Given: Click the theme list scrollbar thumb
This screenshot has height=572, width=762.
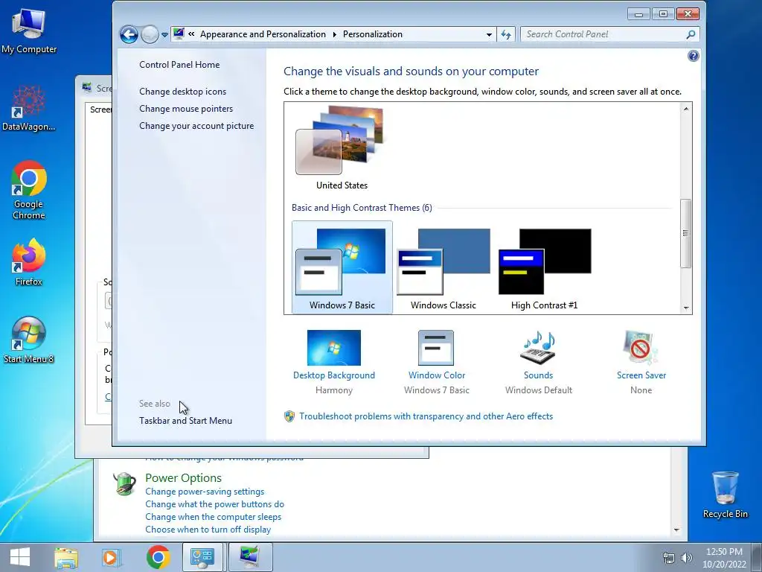Looking at the screenshot, I should click(685, 233).
